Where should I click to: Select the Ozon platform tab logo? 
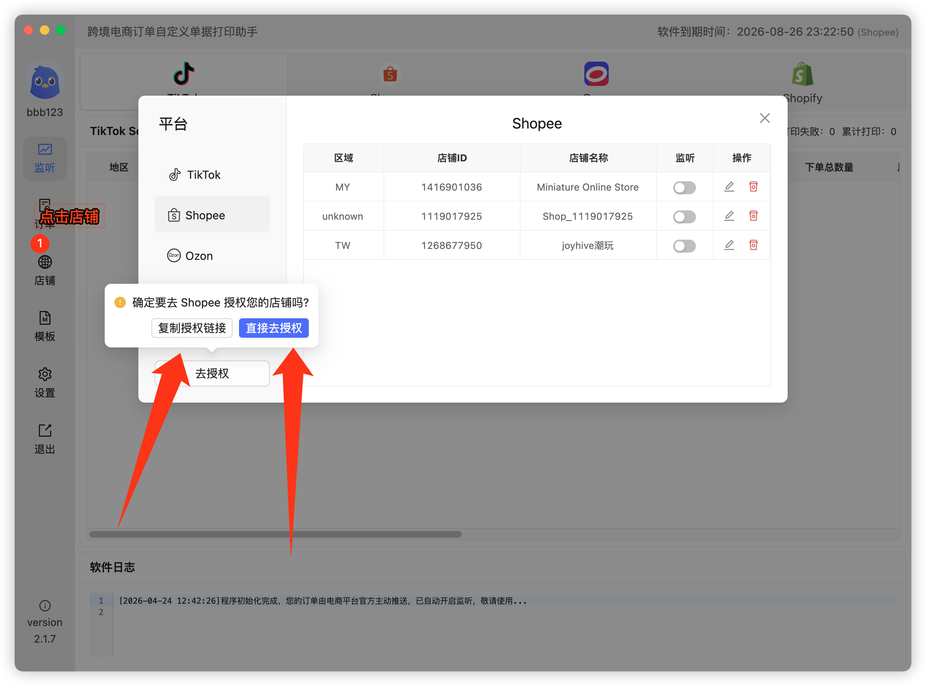click(596, 74)
